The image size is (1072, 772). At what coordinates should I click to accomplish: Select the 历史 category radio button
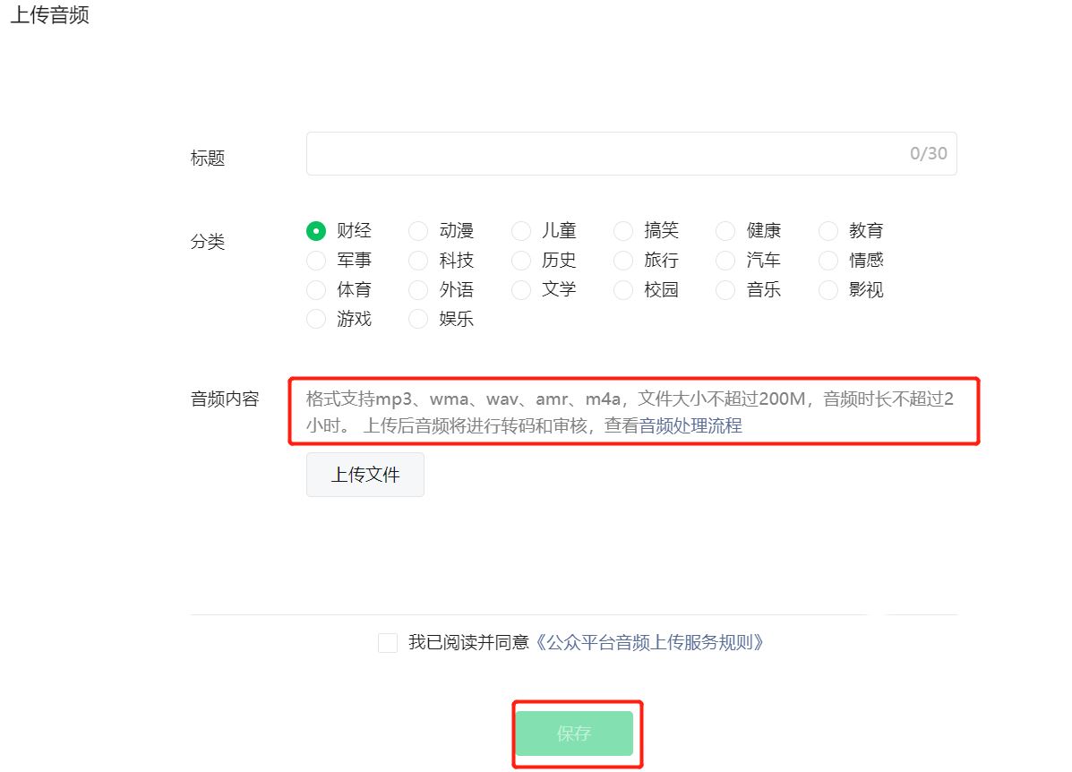pyautogui.click(x=521, y=261)
